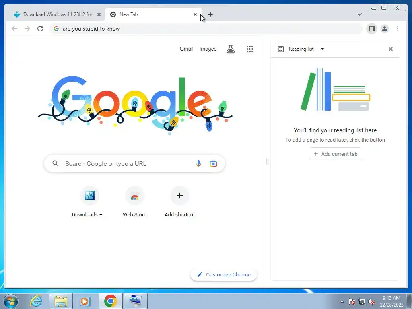The height and width of the screenshot is (309, 412).
Task: Open the profile avatar menu
Action: pos(384,29)
